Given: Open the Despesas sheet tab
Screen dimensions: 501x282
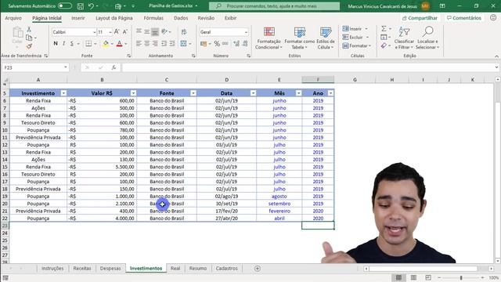Looking at the screenshot, I should click(x=110, y=268).
